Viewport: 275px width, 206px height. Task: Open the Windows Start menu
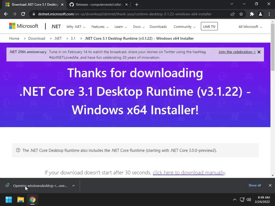pos(9,200)
